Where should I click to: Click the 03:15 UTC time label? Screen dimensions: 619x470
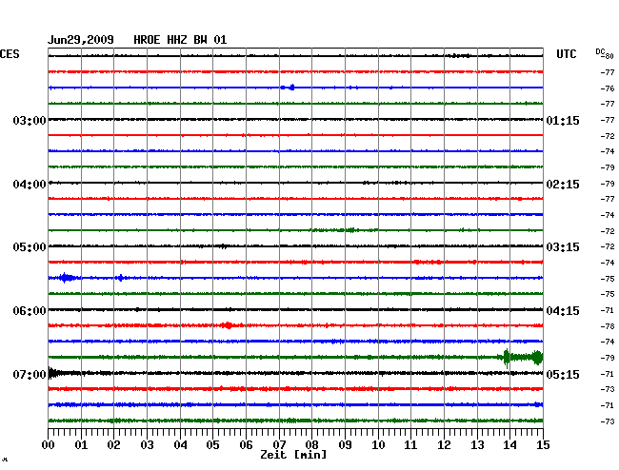[563, 247]
